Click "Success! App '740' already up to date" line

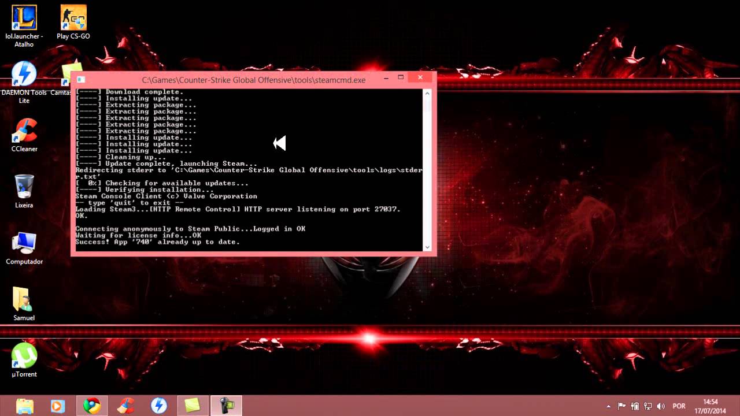[158, 242]
